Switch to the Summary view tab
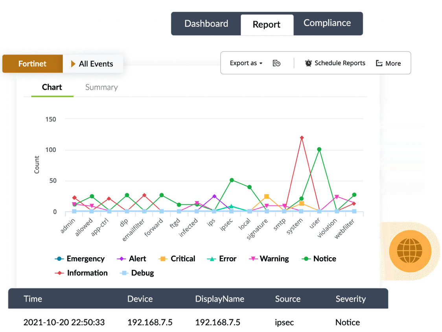The width and height of the screenshot is (442, 332). coord(101,87)
